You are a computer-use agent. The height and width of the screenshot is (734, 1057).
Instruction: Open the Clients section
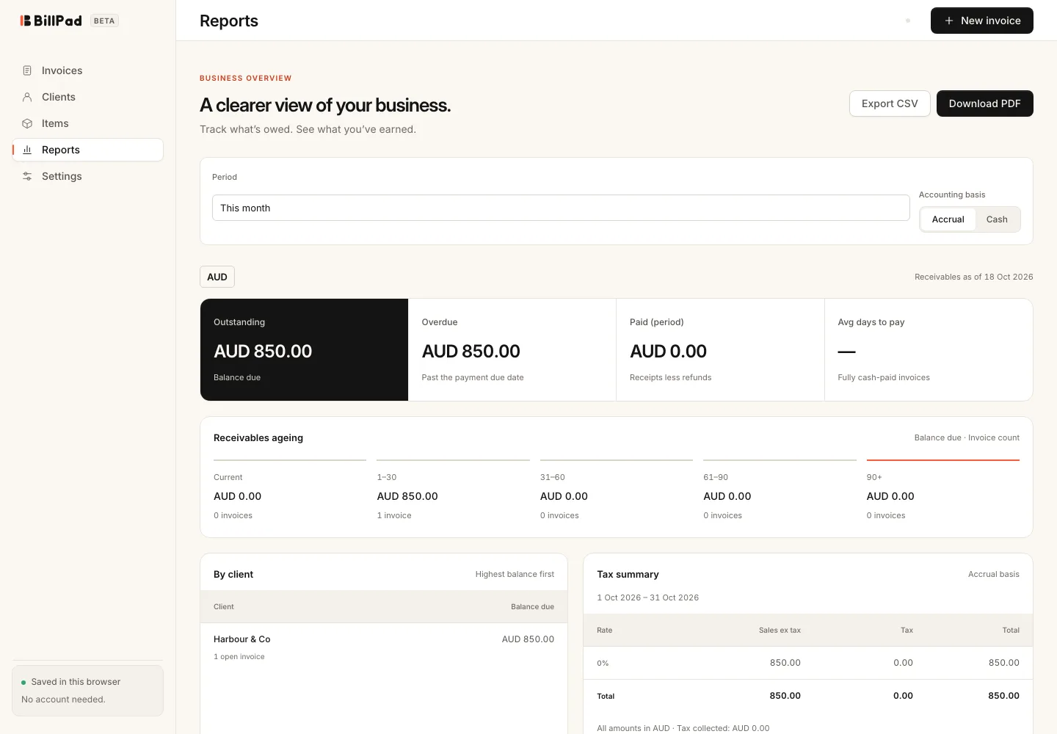88,97
